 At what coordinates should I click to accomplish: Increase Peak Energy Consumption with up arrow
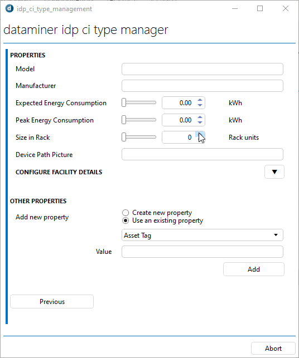(200, 117)
